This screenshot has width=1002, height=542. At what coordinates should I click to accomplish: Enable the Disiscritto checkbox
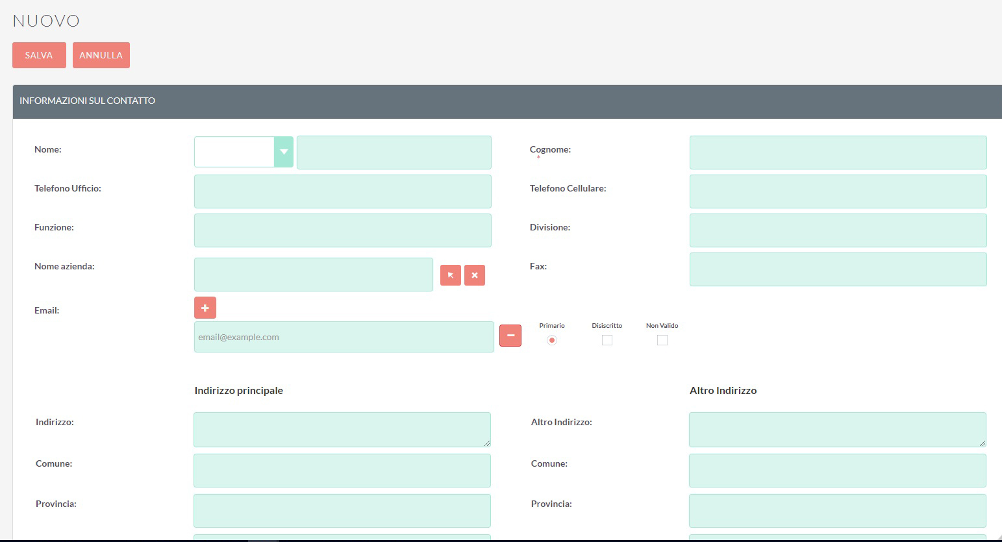(607, 340)
